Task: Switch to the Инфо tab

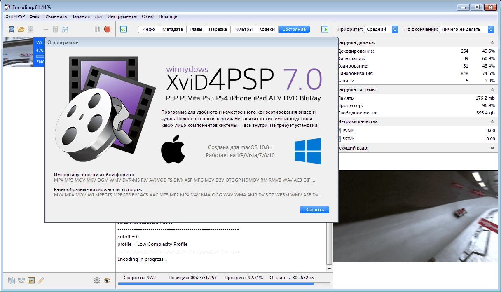Action: pos(148,29)
